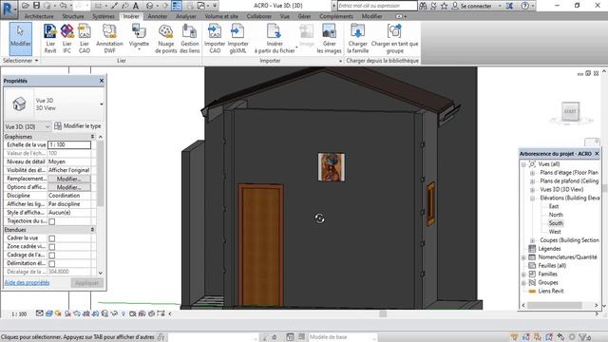
Task: Click the Appliquer button
Action: [x=86, y=283]
